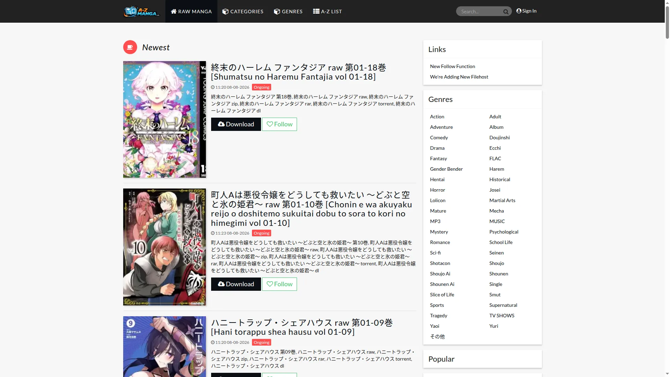Image resolution: width=670 pixels, height=377 pixels.
Task: Select the MP3 genre
Action: coord(435,221)
